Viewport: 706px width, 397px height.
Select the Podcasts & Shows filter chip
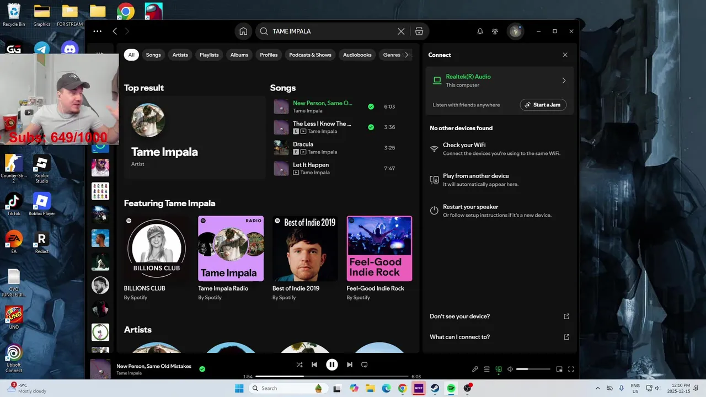click(x=311, y=55)
